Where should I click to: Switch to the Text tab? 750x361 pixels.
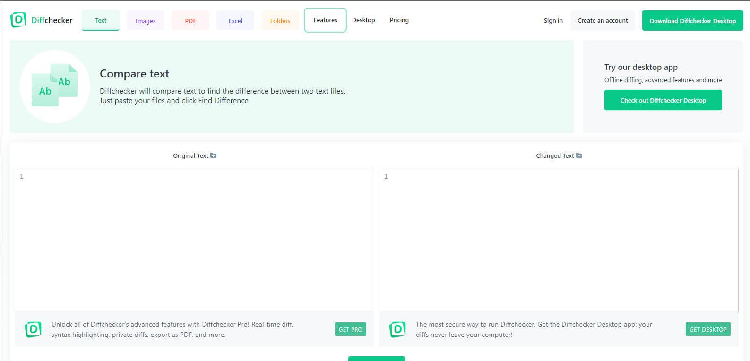point(101,20)
